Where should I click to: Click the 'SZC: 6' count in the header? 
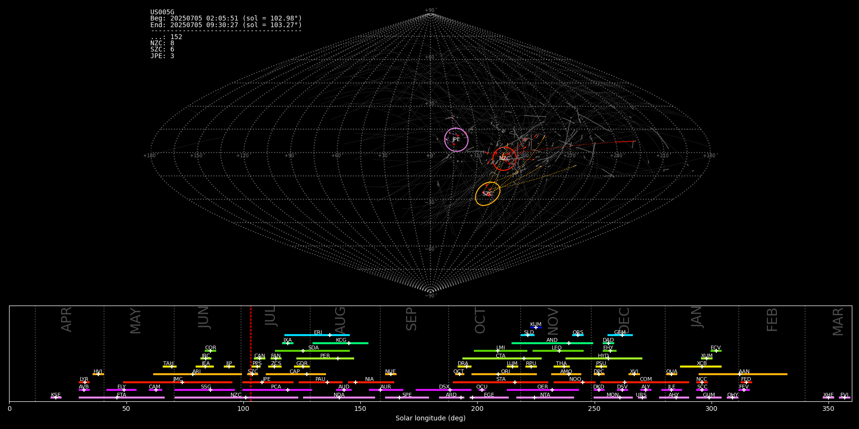[162, 50]
